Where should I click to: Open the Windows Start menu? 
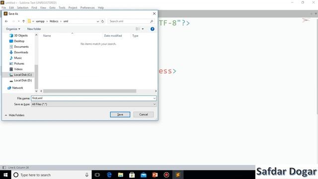coord(5,175)
